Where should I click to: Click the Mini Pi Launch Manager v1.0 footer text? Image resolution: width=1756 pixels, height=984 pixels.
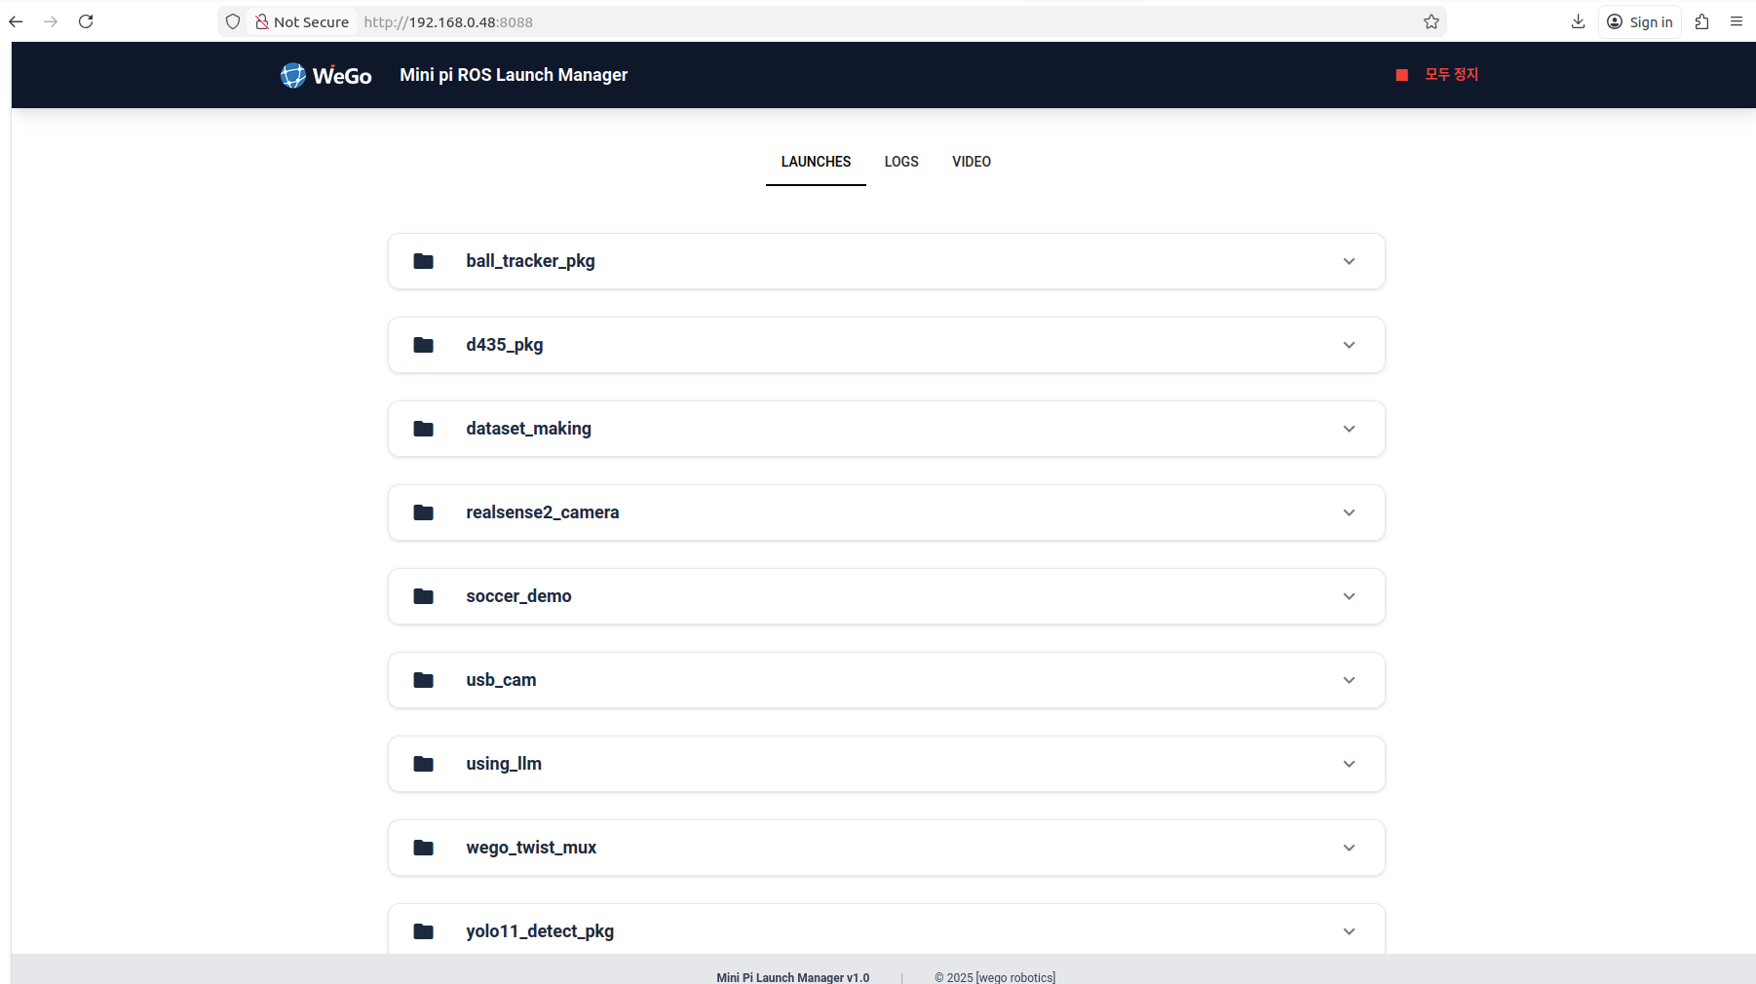pyautogui.click(x=793, y=977)
